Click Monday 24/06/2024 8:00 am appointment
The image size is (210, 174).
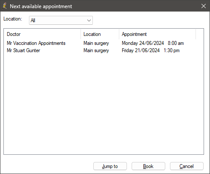click(153, 43)
